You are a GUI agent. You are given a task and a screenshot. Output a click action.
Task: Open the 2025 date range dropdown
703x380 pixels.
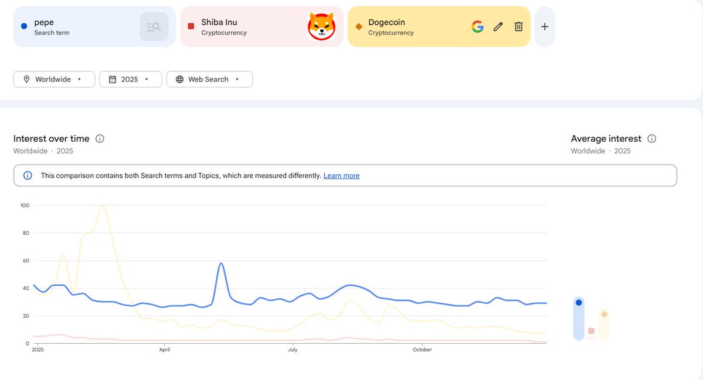coord(130,80)
